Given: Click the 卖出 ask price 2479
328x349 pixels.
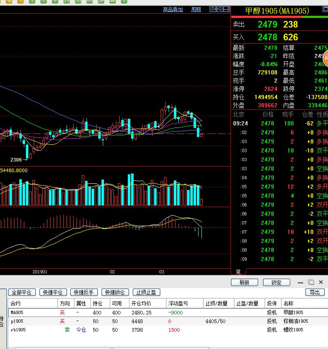Looking at the screenshot, I should coord(268,24).
